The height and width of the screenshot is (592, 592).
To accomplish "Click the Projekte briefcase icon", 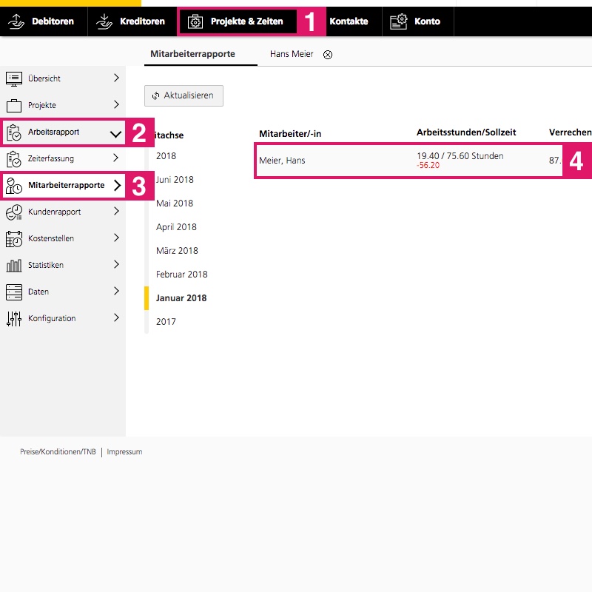I will pos(14,105).
